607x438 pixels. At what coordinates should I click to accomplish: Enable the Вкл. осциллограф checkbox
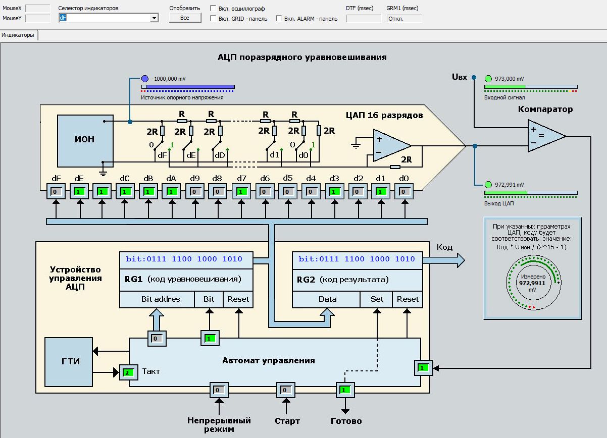(213, 9)
